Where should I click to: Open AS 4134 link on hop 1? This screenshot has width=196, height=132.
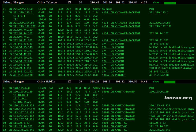click(105, 13)
